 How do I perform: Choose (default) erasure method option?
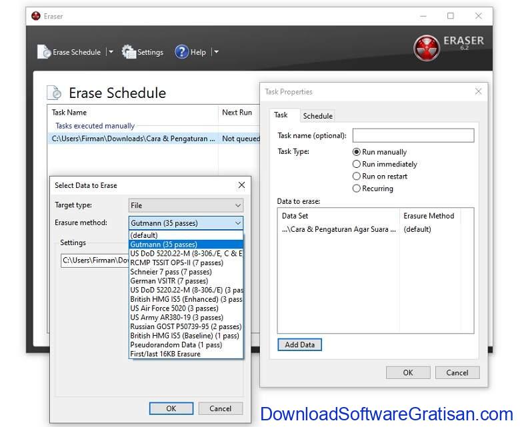(186, 235)
